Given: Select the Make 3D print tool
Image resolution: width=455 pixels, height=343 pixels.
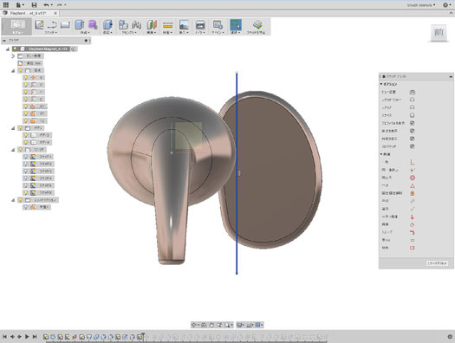Looking at the screenshot, I should (x=200, y=24).
